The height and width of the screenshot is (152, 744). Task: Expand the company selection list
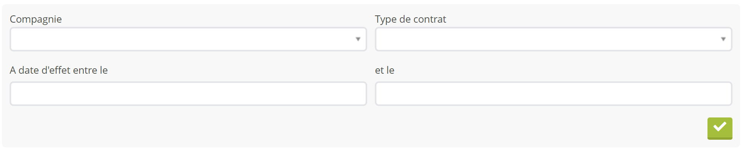[x=188, y=39]
